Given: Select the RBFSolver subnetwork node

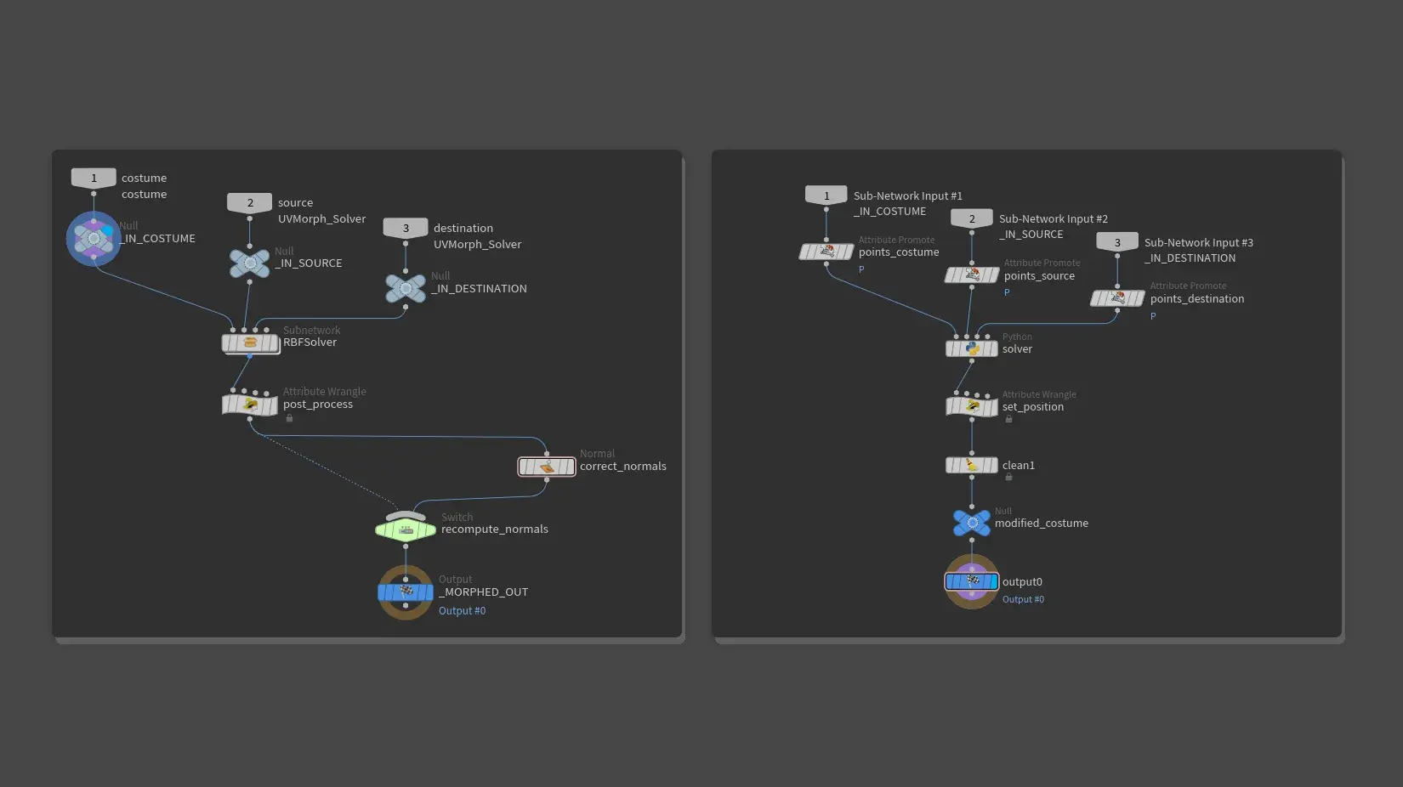Looking at the screenshot, I should (x=250, y=343).
